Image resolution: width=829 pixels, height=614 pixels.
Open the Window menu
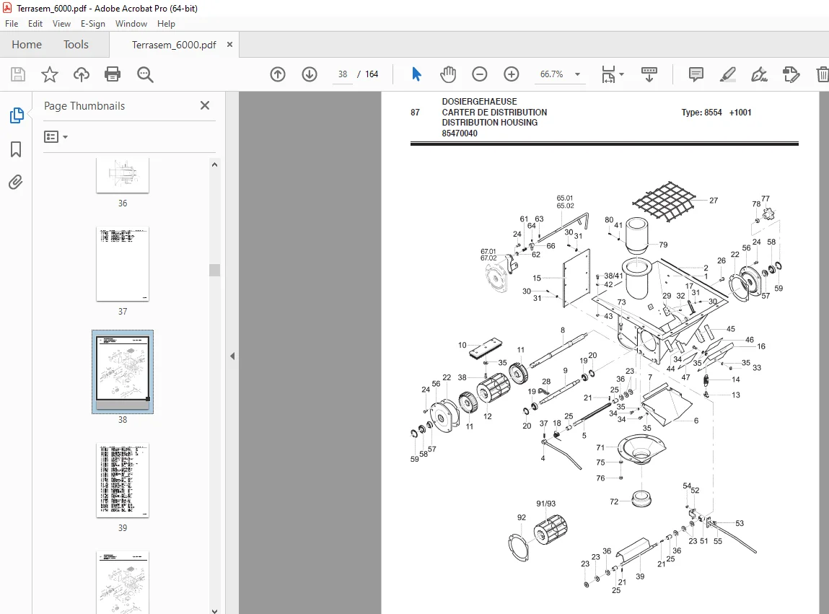pyautogui.click(x=131, y=24)
